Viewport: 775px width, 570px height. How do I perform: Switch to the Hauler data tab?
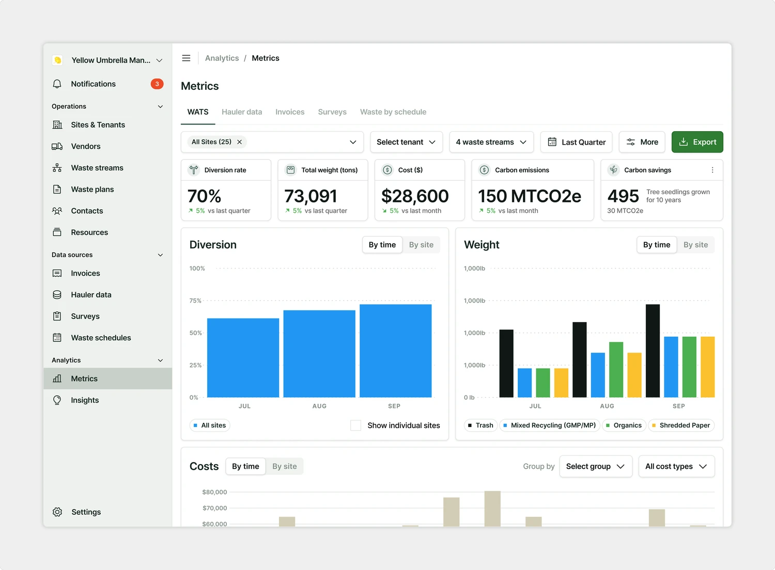click(x=242, y=112)
